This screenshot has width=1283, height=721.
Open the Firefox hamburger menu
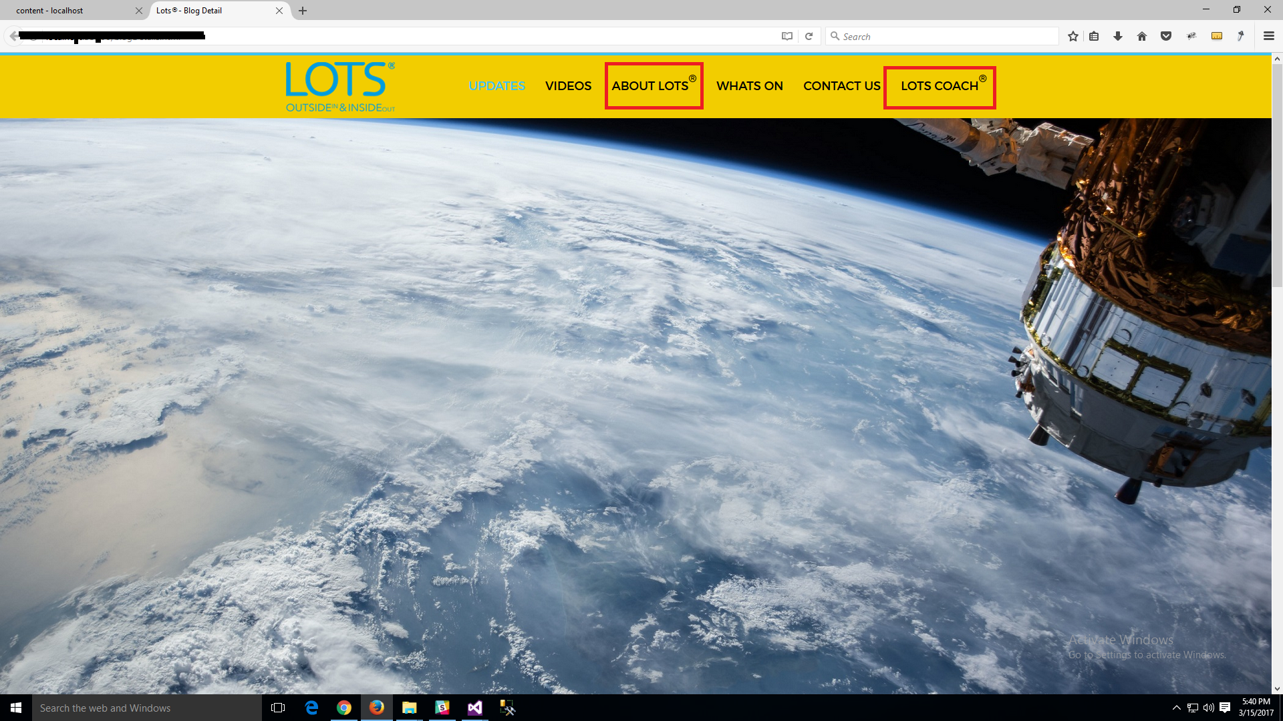[1269, 36]
